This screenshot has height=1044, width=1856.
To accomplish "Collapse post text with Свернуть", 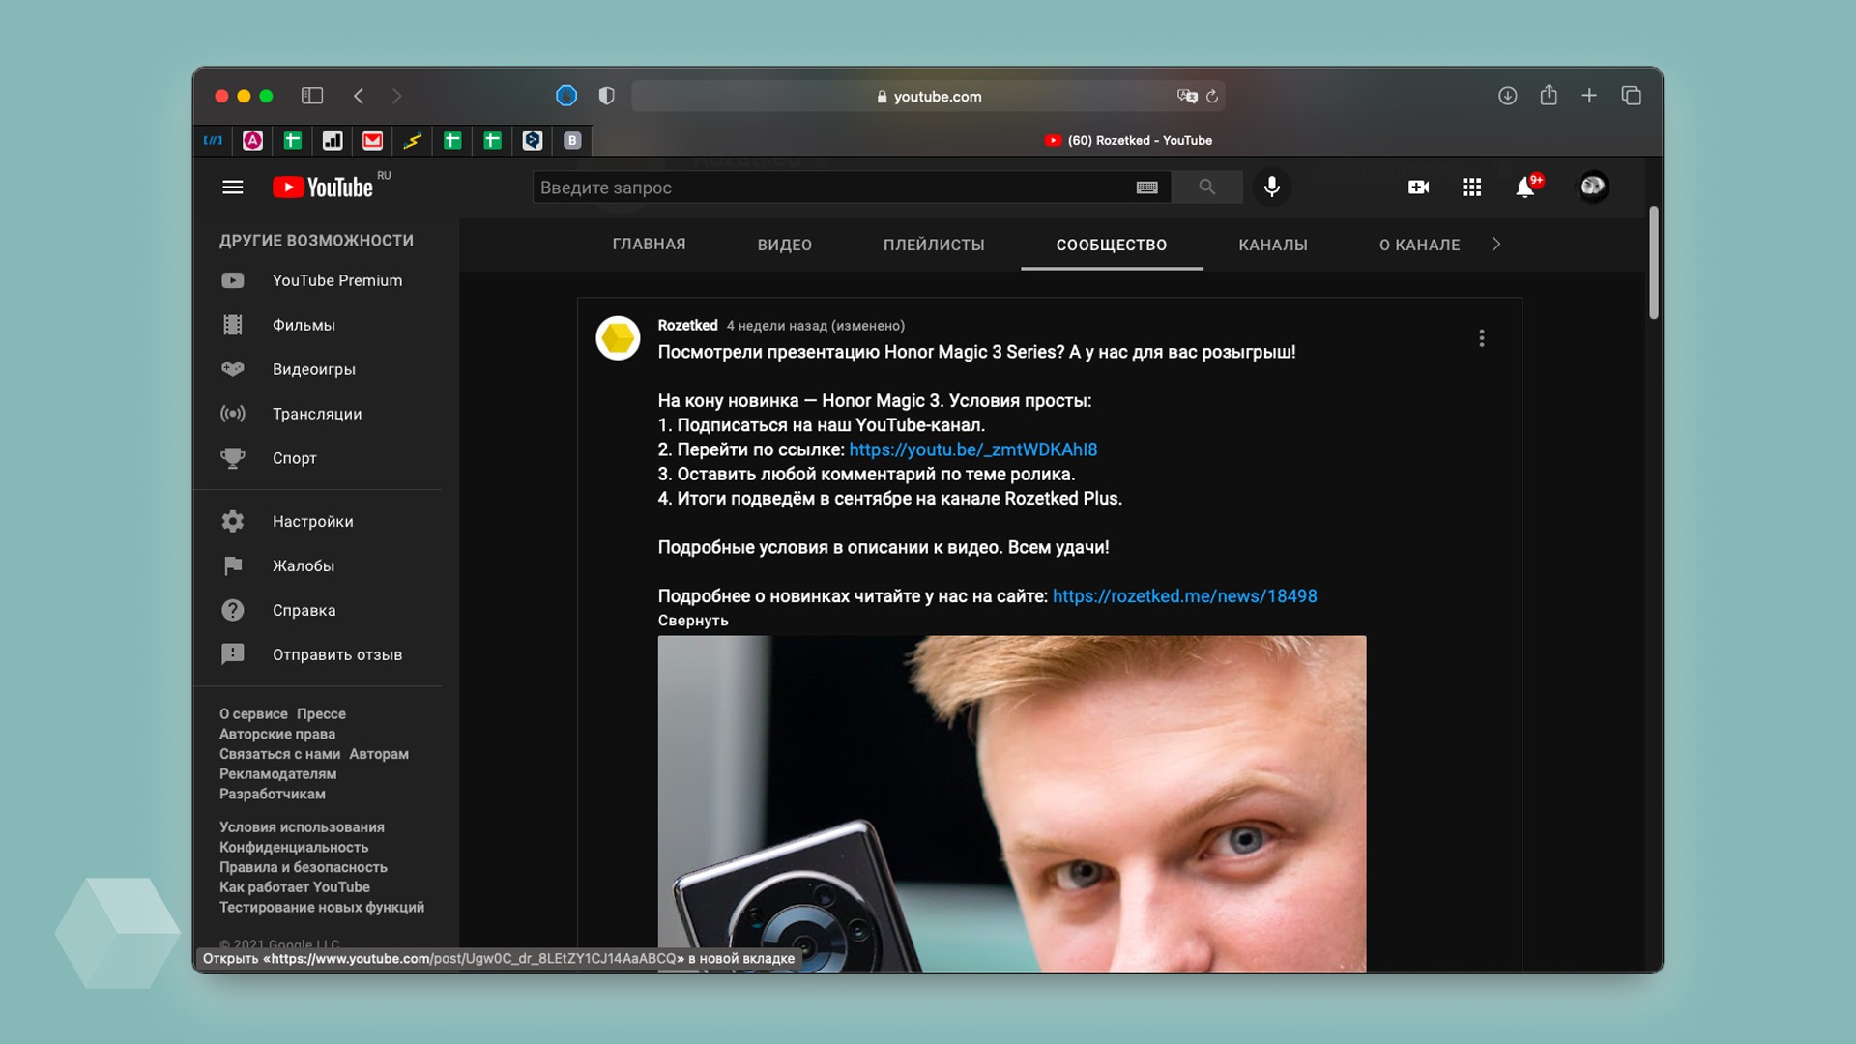I will click(693, 621).
